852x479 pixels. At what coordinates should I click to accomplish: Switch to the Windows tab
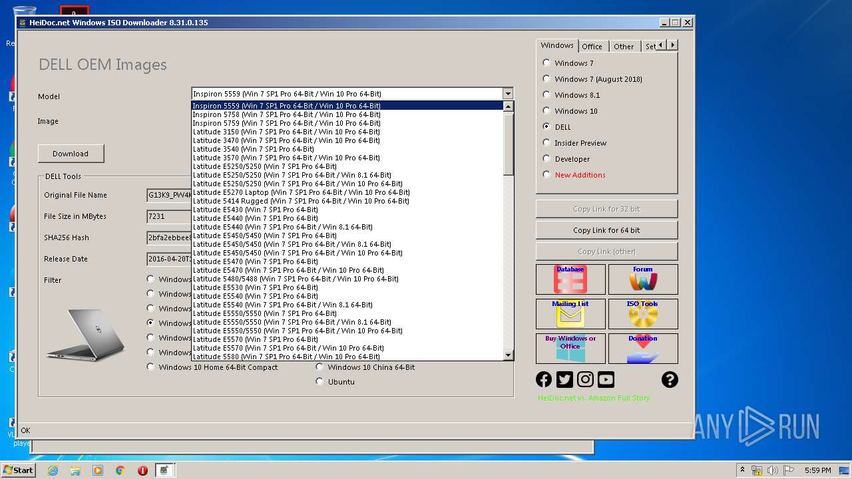[x=557, y=45]
